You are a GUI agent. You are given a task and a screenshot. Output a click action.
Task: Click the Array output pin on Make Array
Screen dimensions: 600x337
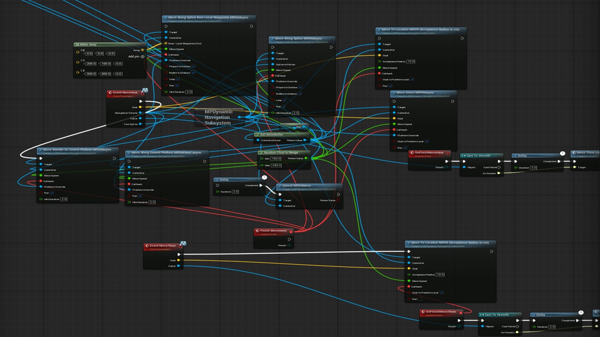click(142, 50)
